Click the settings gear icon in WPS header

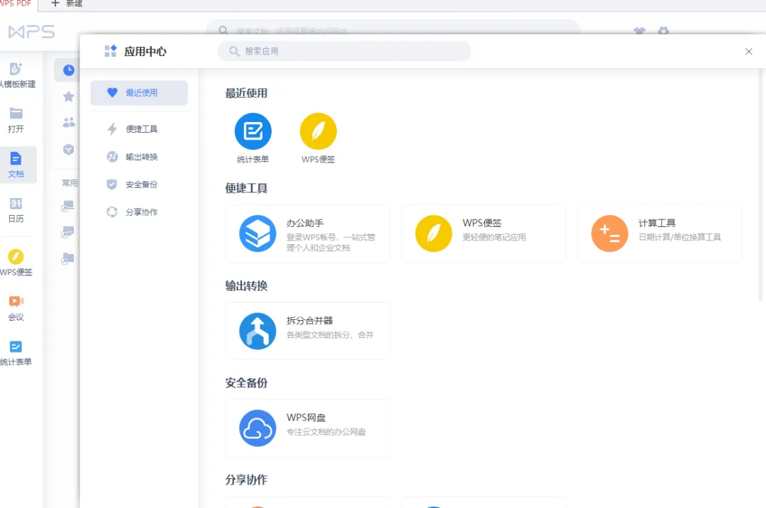coord(663,31)
